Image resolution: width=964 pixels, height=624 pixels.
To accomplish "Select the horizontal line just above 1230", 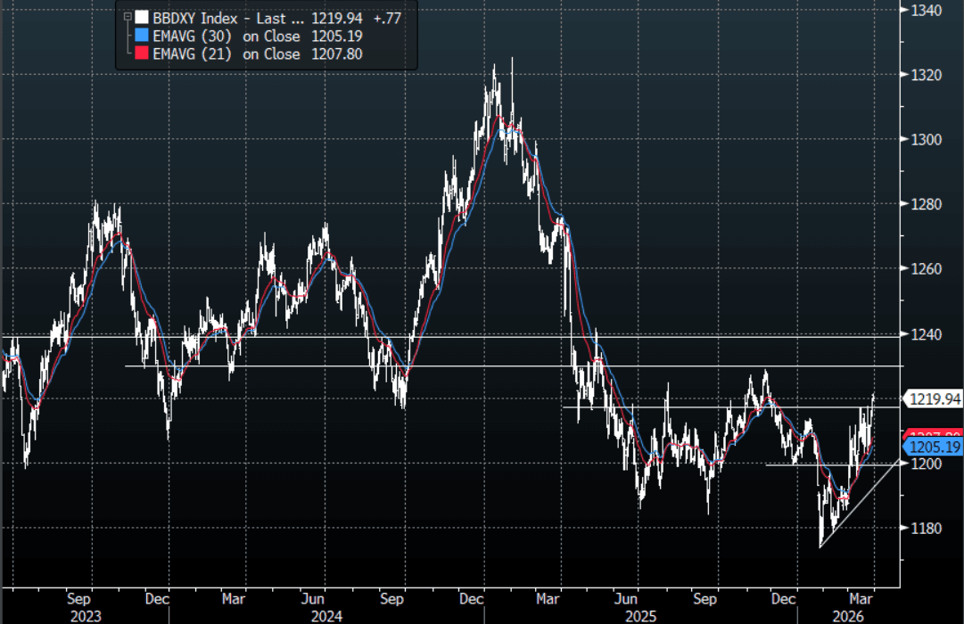I will 535,365.
